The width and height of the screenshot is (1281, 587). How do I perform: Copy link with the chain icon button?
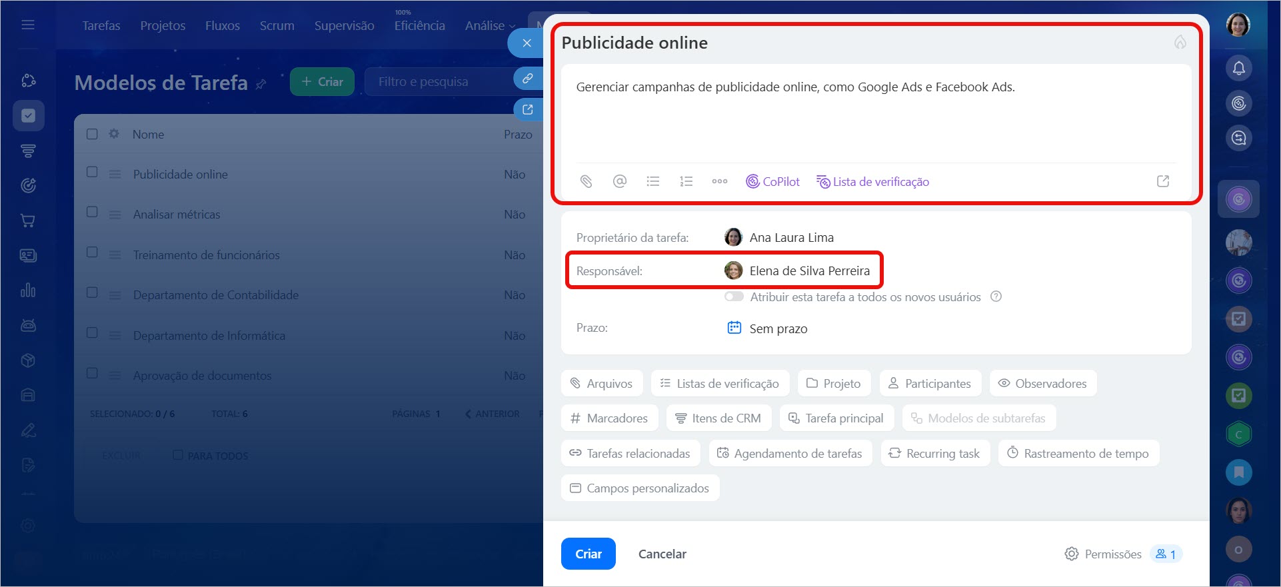527,79
